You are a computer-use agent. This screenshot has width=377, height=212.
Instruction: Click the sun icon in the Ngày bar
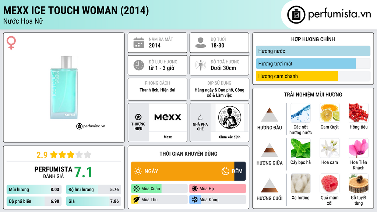pos(138,171)
